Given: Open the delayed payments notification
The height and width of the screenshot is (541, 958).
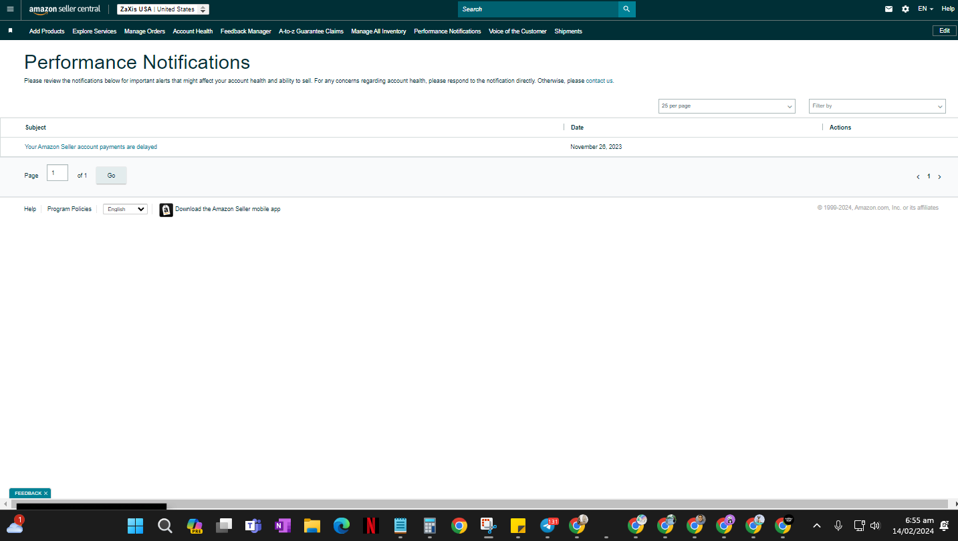Looking at the screenshot, I should tap(91, 147).
